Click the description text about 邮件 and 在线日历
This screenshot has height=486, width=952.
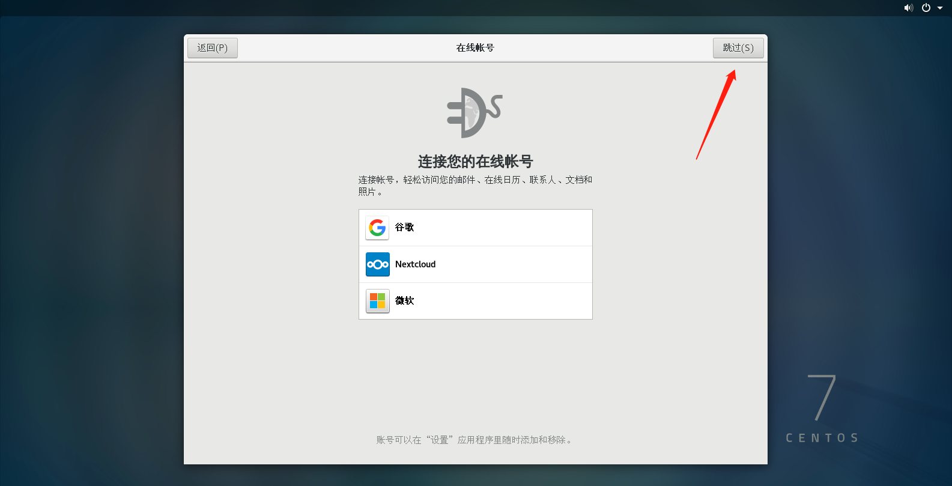(475, 186)
